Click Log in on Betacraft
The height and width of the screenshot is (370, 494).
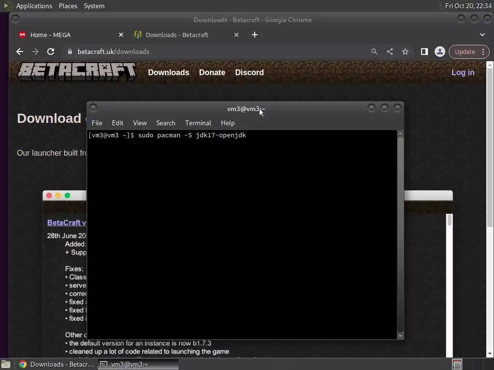pyautogui.click(x=463, y=72)
